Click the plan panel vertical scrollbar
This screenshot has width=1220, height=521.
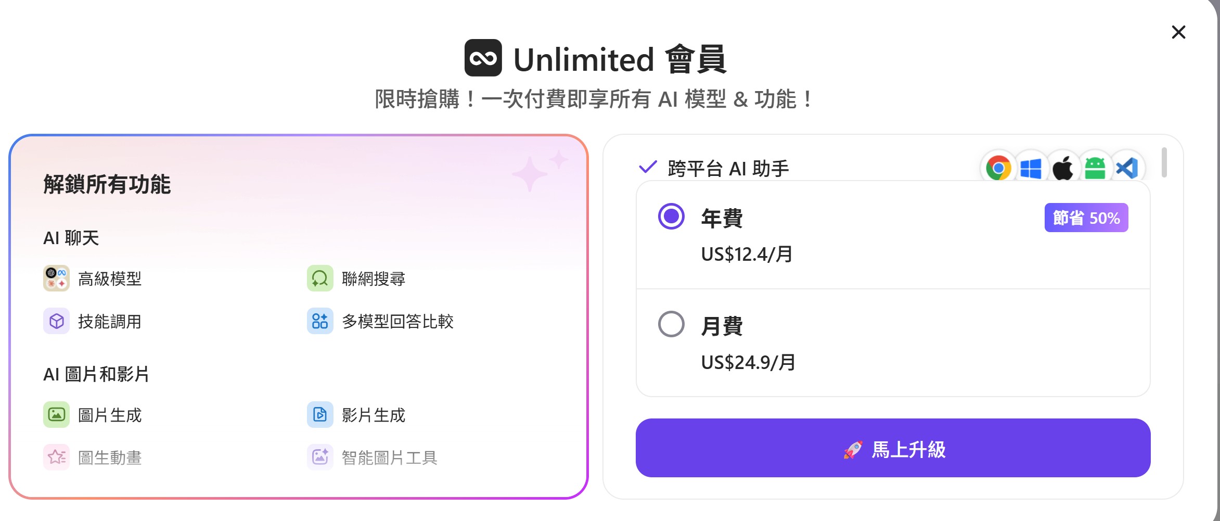1164,162
